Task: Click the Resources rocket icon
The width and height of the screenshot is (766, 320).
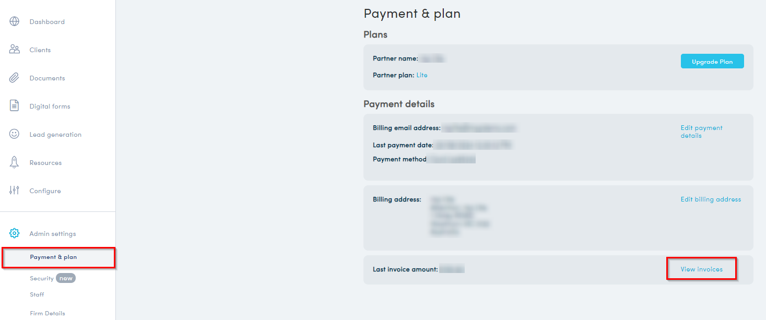Action: (x=15, y=162)
